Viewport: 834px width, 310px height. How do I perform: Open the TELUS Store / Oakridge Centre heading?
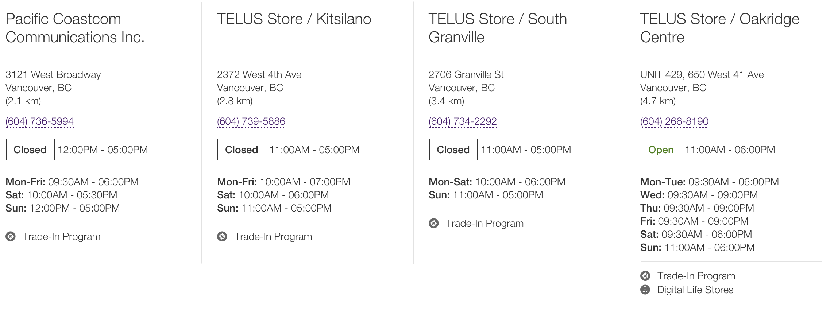tap(720, 28)
